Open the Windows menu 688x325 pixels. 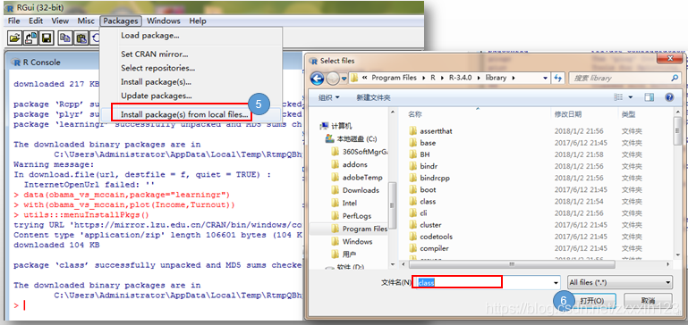tap(163, 21)
